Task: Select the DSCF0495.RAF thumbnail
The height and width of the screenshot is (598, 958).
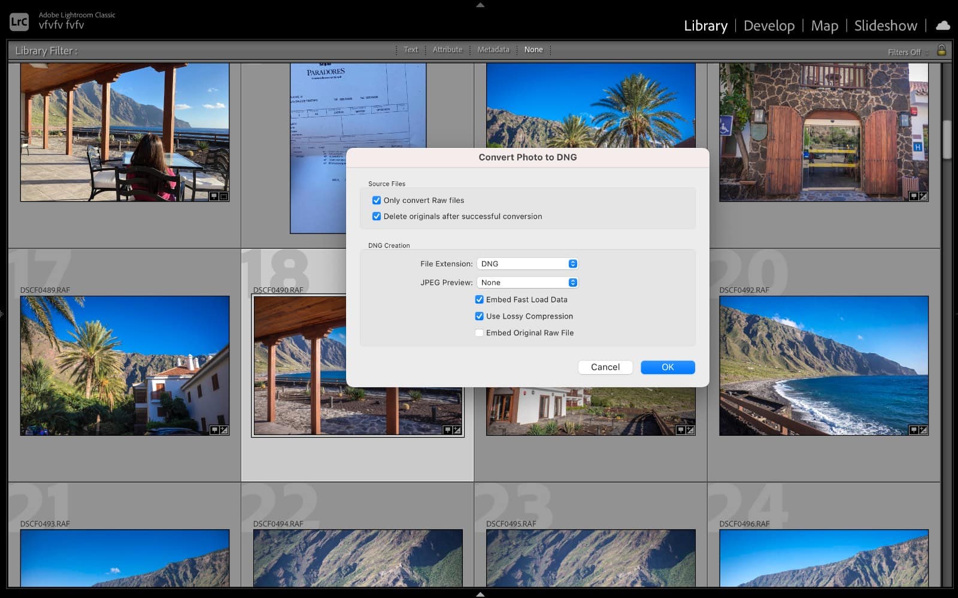Action: pyautogui.click(x=591, y=558)
